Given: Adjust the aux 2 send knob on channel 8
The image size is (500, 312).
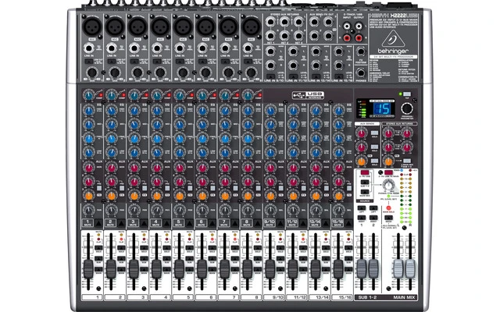Looking at the screenshot, I should tap(248, 182).
